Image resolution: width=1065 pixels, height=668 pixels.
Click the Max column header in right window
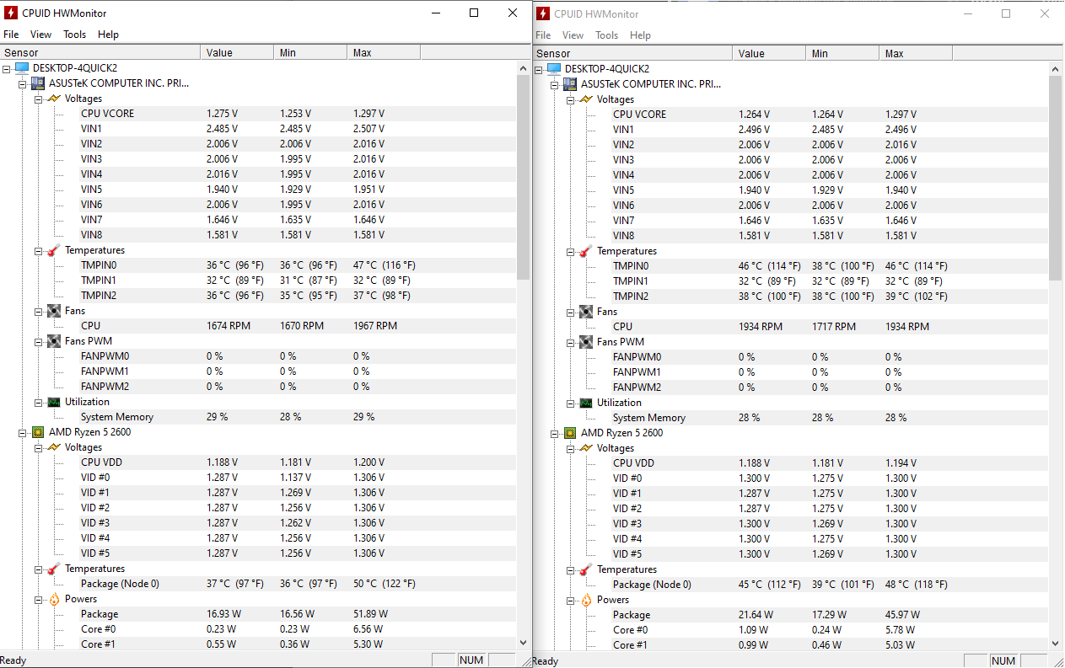coord(916,53)
